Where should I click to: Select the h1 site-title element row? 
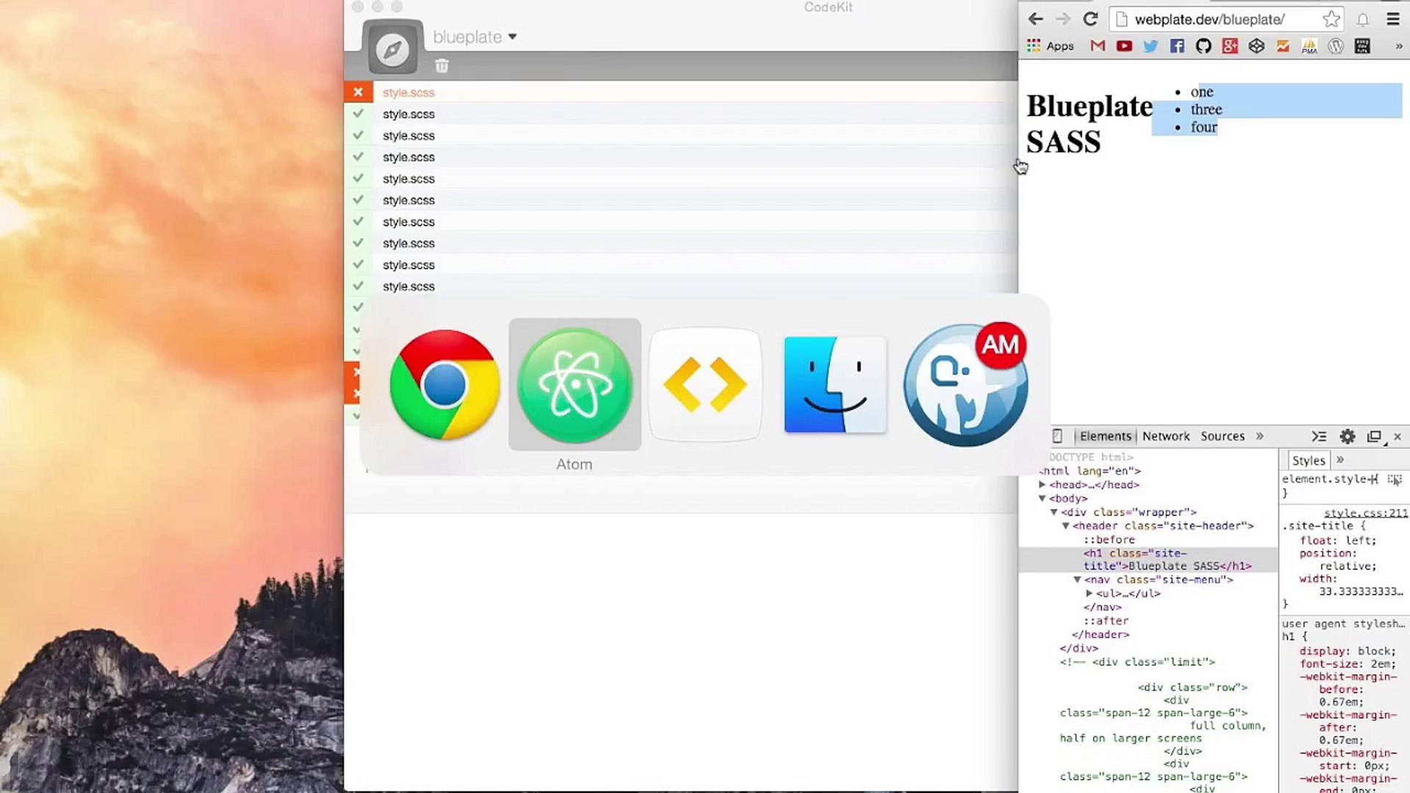point(1149,560)
